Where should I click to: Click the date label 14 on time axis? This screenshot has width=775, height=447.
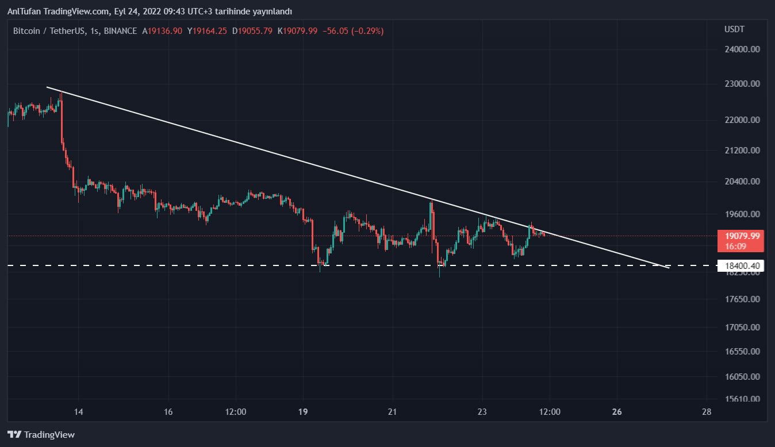click(79, 412)
